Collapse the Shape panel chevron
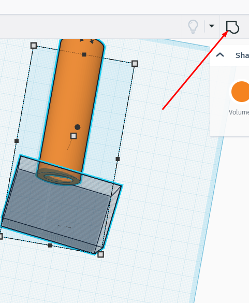Viewport: 249px width, 303px height. [x=220, y=55]
